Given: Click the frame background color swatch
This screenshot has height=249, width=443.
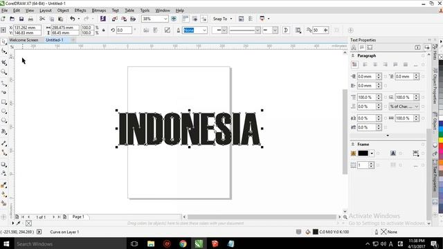Looking at the screenshot, I should 363,154.
